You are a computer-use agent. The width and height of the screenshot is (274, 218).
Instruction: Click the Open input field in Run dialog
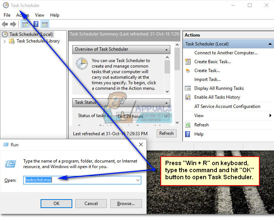(82, 180)
